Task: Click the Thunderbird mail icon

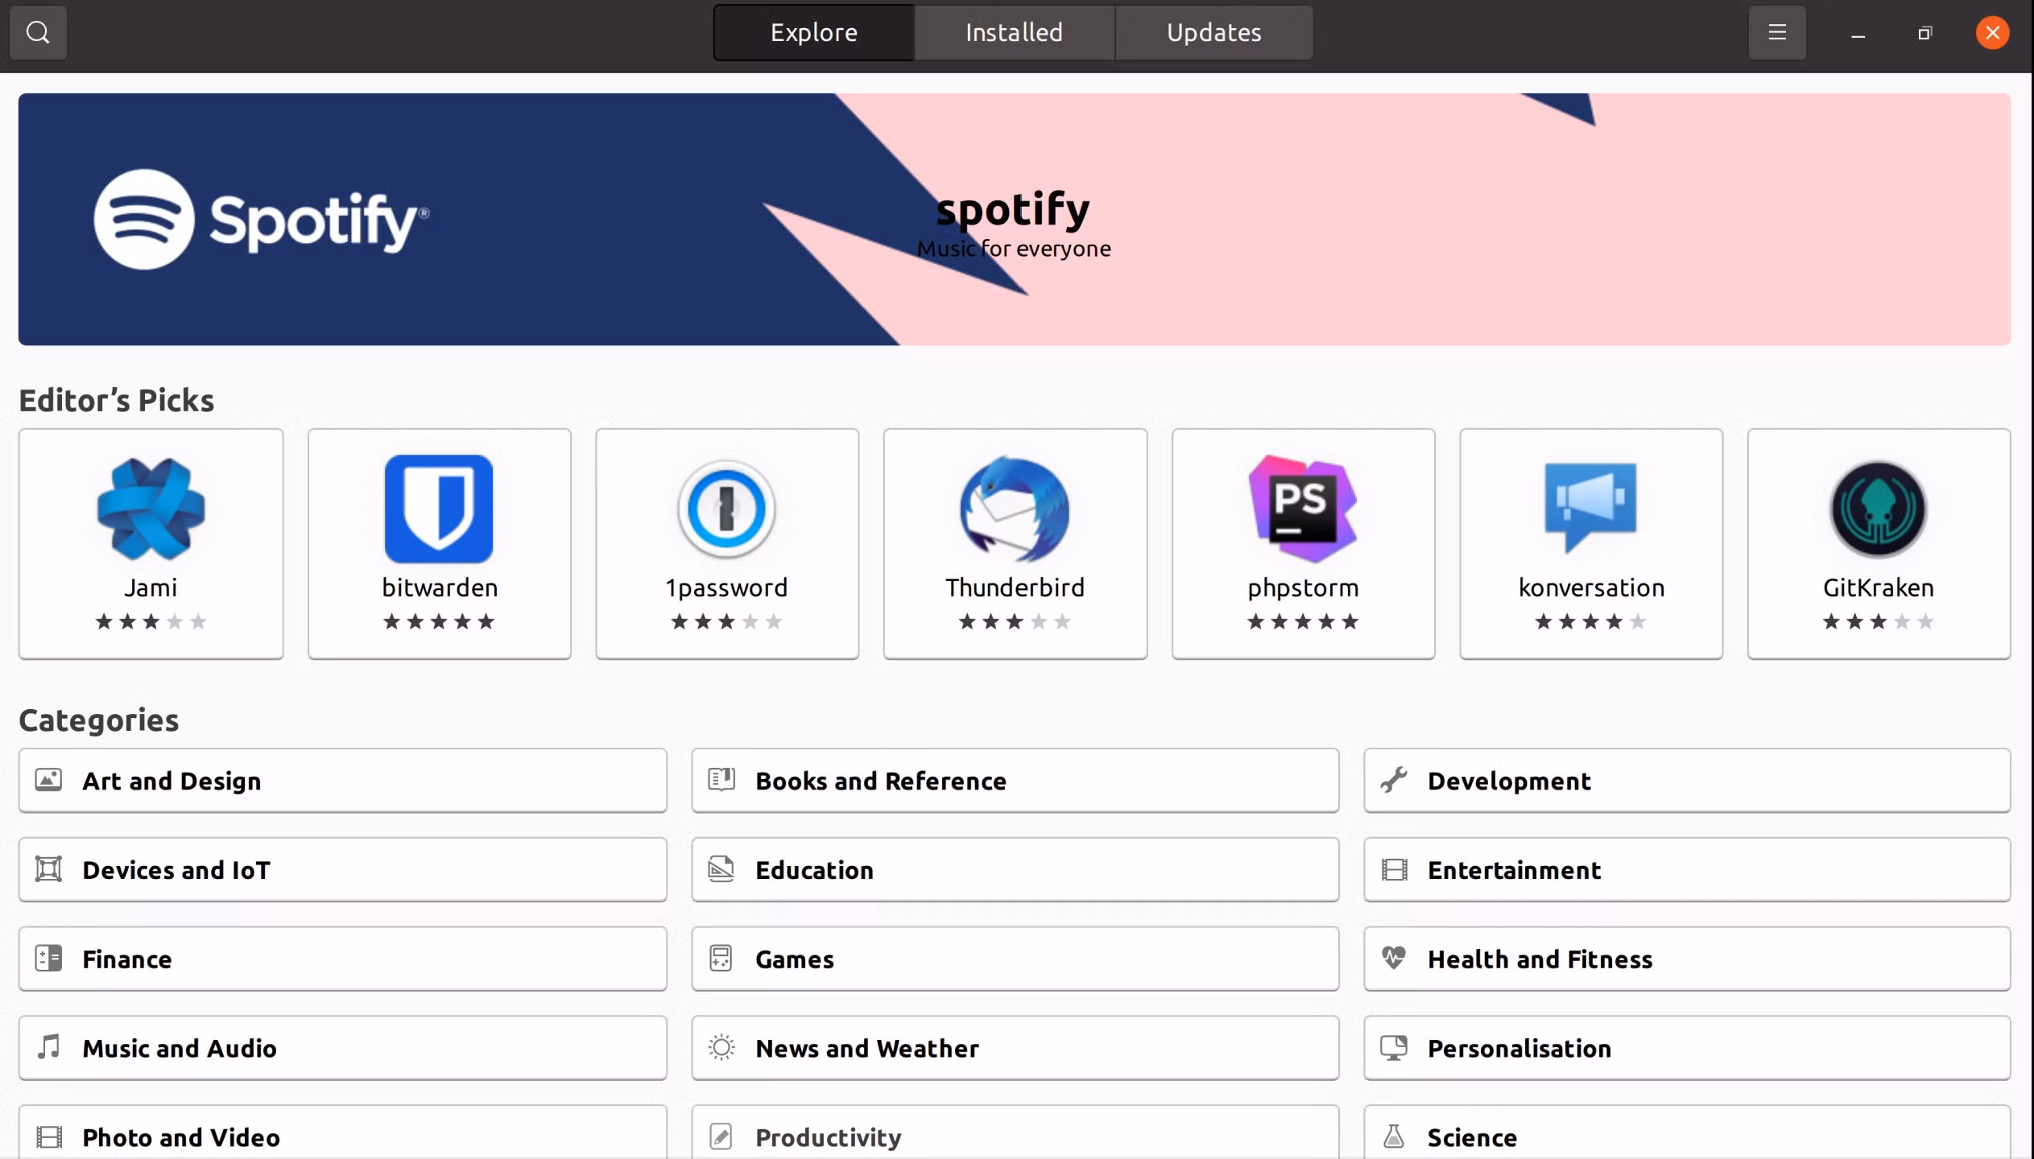Action: [x=1015, y=509]
